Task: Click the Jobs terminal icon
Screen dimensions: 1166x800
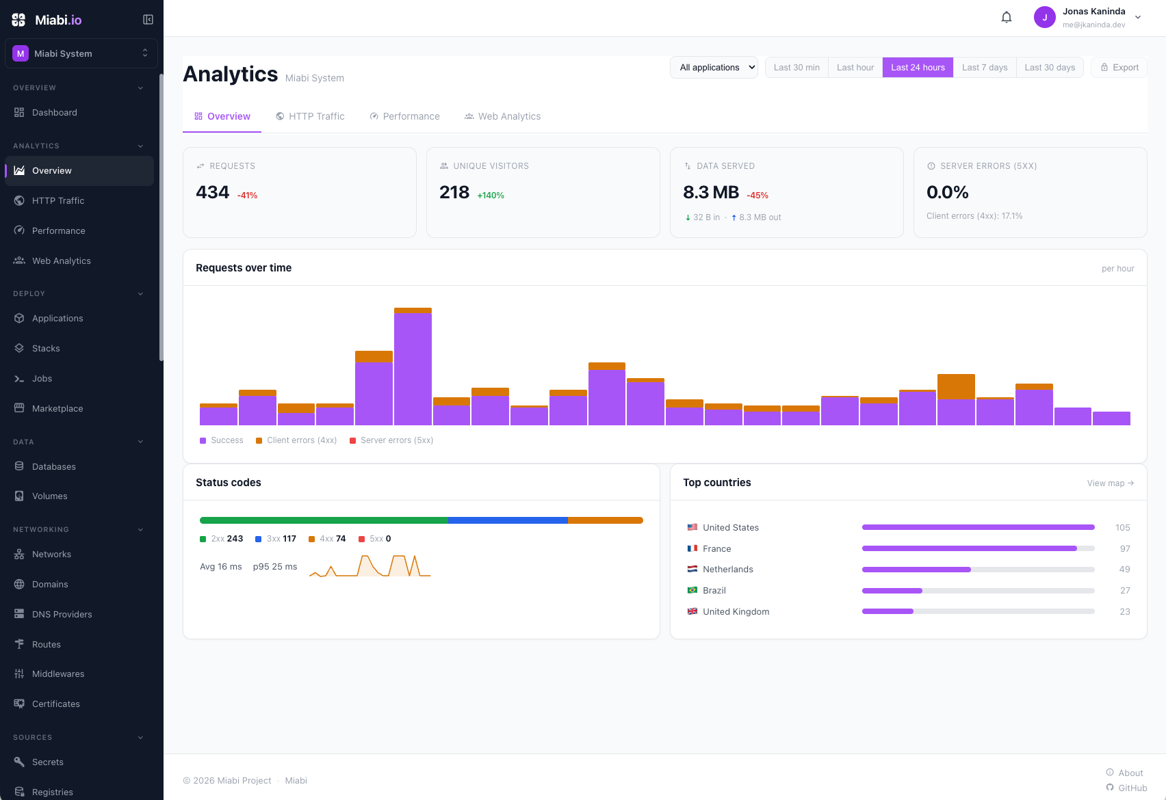Action: point(19,378)
